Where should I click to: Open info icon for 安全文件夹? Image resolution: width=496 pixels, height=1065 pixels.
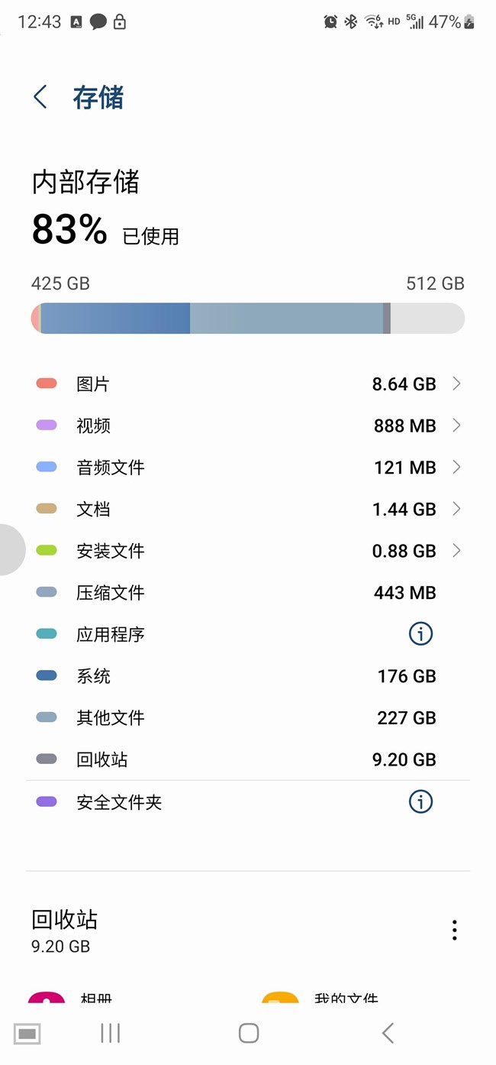(x=420, y=801)
